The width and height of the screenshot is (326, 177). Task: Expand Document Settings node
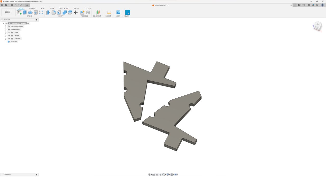tap(6, 26)
